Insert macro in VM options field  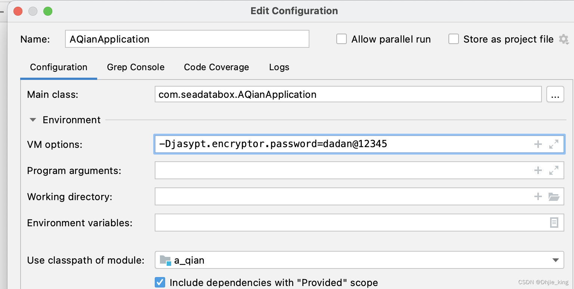pos(538,144)
